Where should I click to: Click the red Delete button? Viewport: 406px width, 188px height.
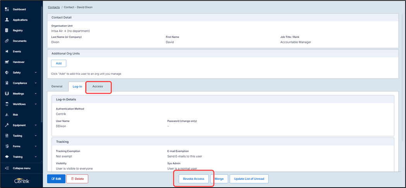click(x=77, y=179)
